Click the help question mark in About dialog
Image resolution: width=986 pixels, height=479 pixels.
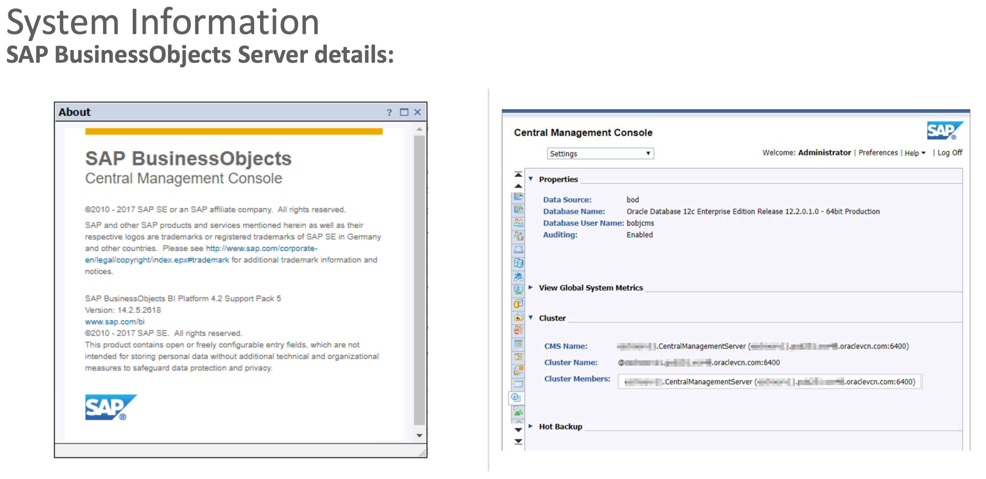click(x=389, y=112)
